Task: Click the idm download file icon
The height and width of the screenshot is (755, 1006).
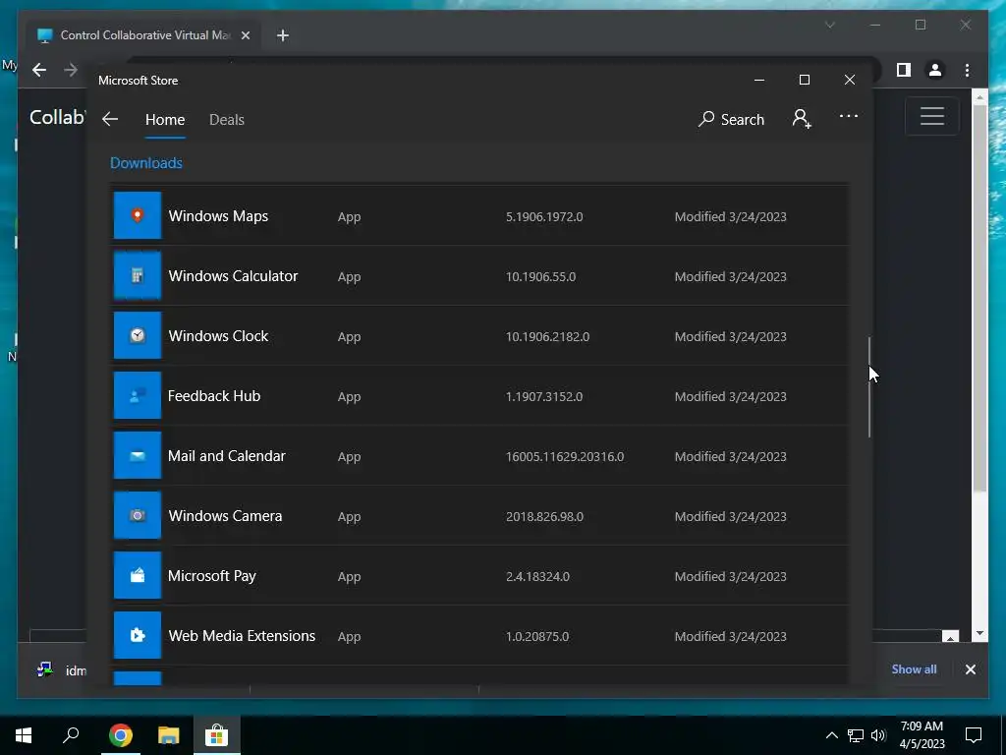Action: (x=44, y=669)
